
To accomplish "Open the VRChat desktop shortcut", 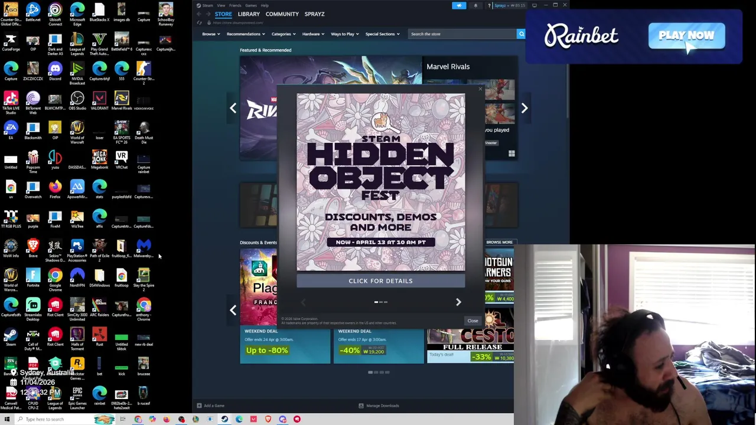I will tap(122, 160).
